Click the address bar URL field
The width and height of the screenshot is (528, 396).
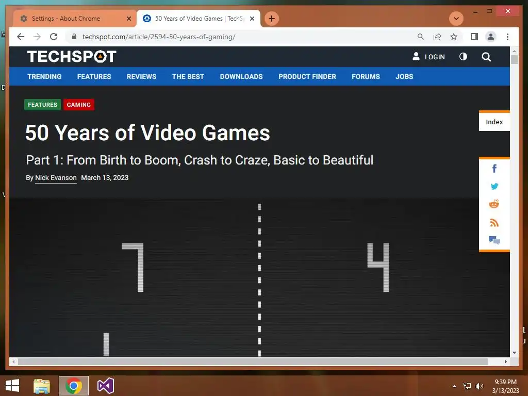coord(242,37)
